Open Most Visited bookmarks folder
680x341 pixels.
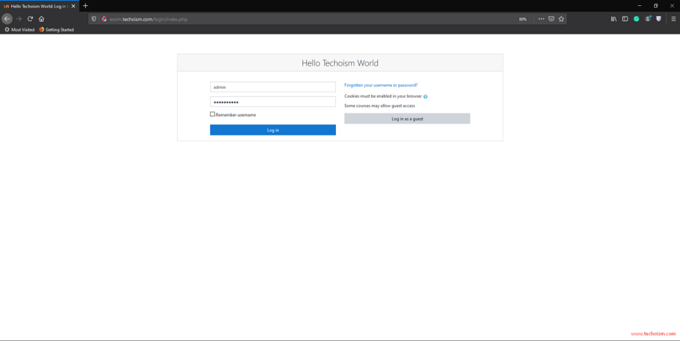(19, 29)
